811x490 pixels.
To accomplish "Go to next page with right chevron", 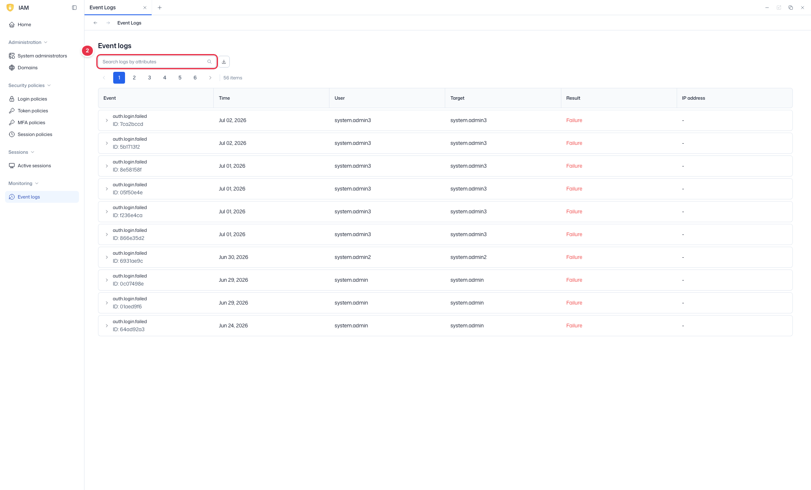I will (x=210, y=78).
